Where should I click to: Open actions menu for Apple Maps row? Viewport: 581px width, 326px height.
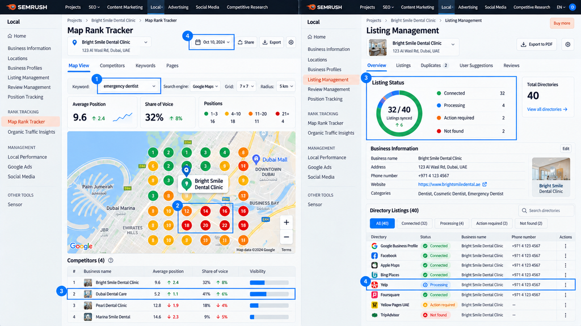[566, 265]
